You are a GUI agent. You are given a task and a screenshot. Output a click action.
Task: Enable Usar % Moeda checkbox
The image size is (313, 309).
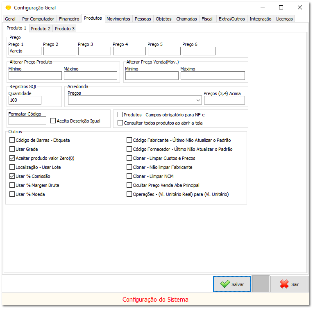pyautogui.click(x=12, y=194)
